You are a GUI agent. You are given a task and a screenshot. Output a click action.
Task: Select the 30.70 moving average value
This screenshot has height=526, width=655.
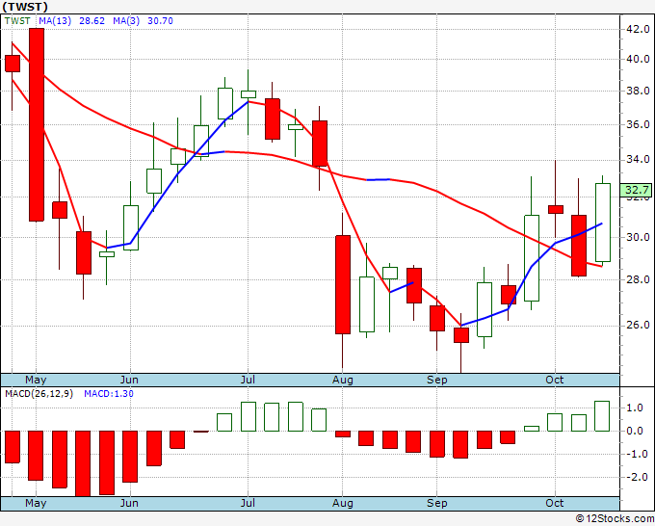161,21
